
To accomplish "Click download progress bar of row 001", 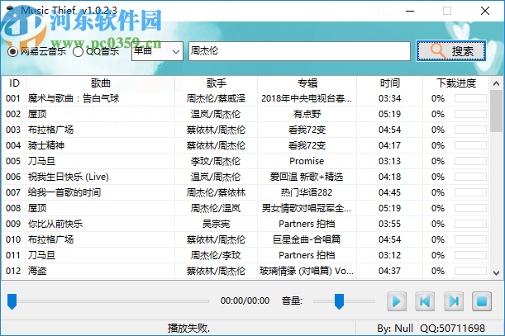I will 470,98.
